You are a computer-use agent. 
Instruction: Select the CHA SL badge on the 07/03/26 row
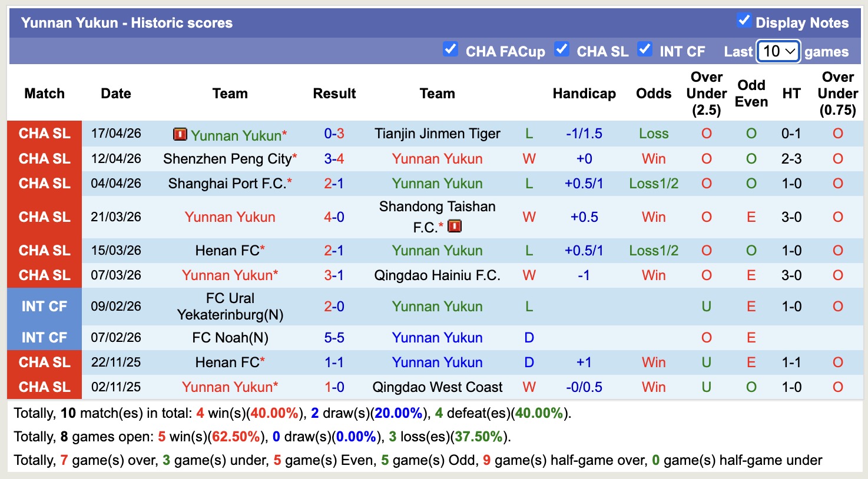pyautogui.click(x=44, y=275)
